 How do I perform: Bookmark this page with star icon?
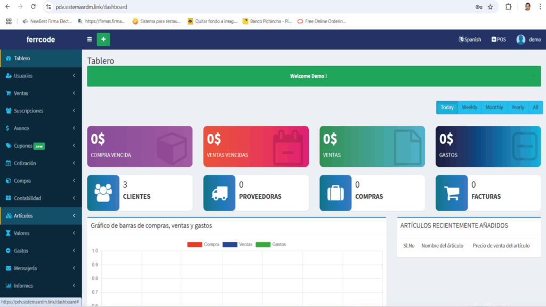490,7
